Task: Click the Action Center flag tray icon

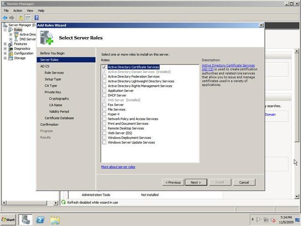Action: (x=259, y=220)
